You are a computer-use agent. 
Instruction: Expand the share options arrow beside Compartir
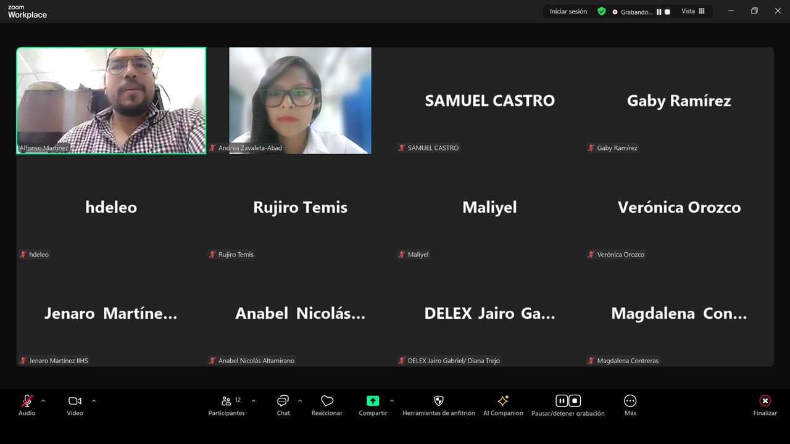(x=392, y=401)
